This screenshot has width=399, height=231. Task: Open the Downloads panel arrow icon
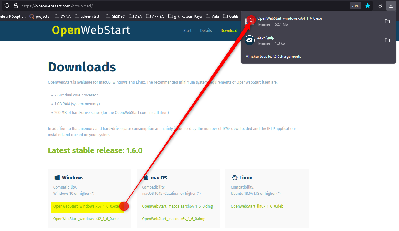[391, 5]
